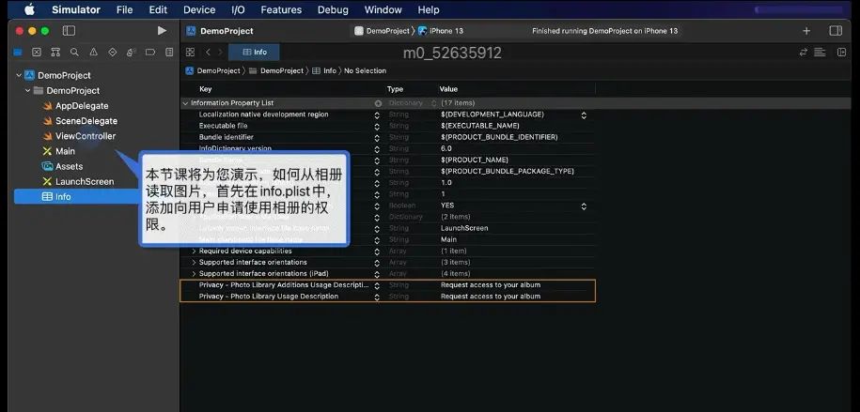Click the $(EXECUTABLE_NAME) value cell
This screenshot has height=412, width=860.
[480, 126]
